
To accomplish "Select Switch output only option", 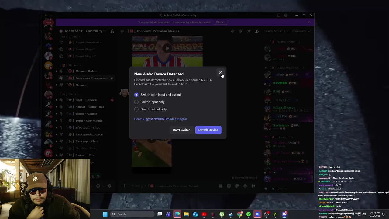I will tap(151, 109).
